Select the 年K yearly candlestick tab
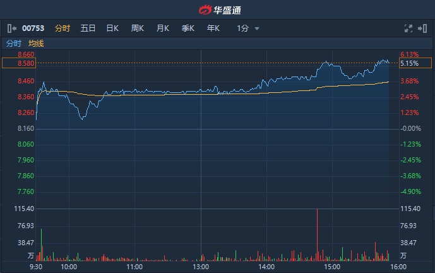 tap(213, 28)
